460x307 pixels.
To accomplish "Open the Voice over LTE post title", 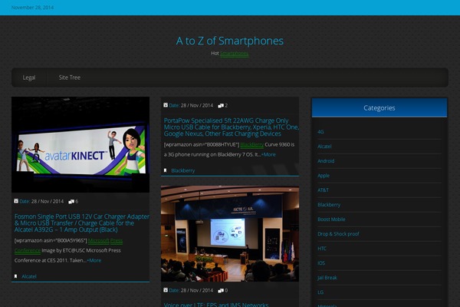I will [x=216, y=305].
